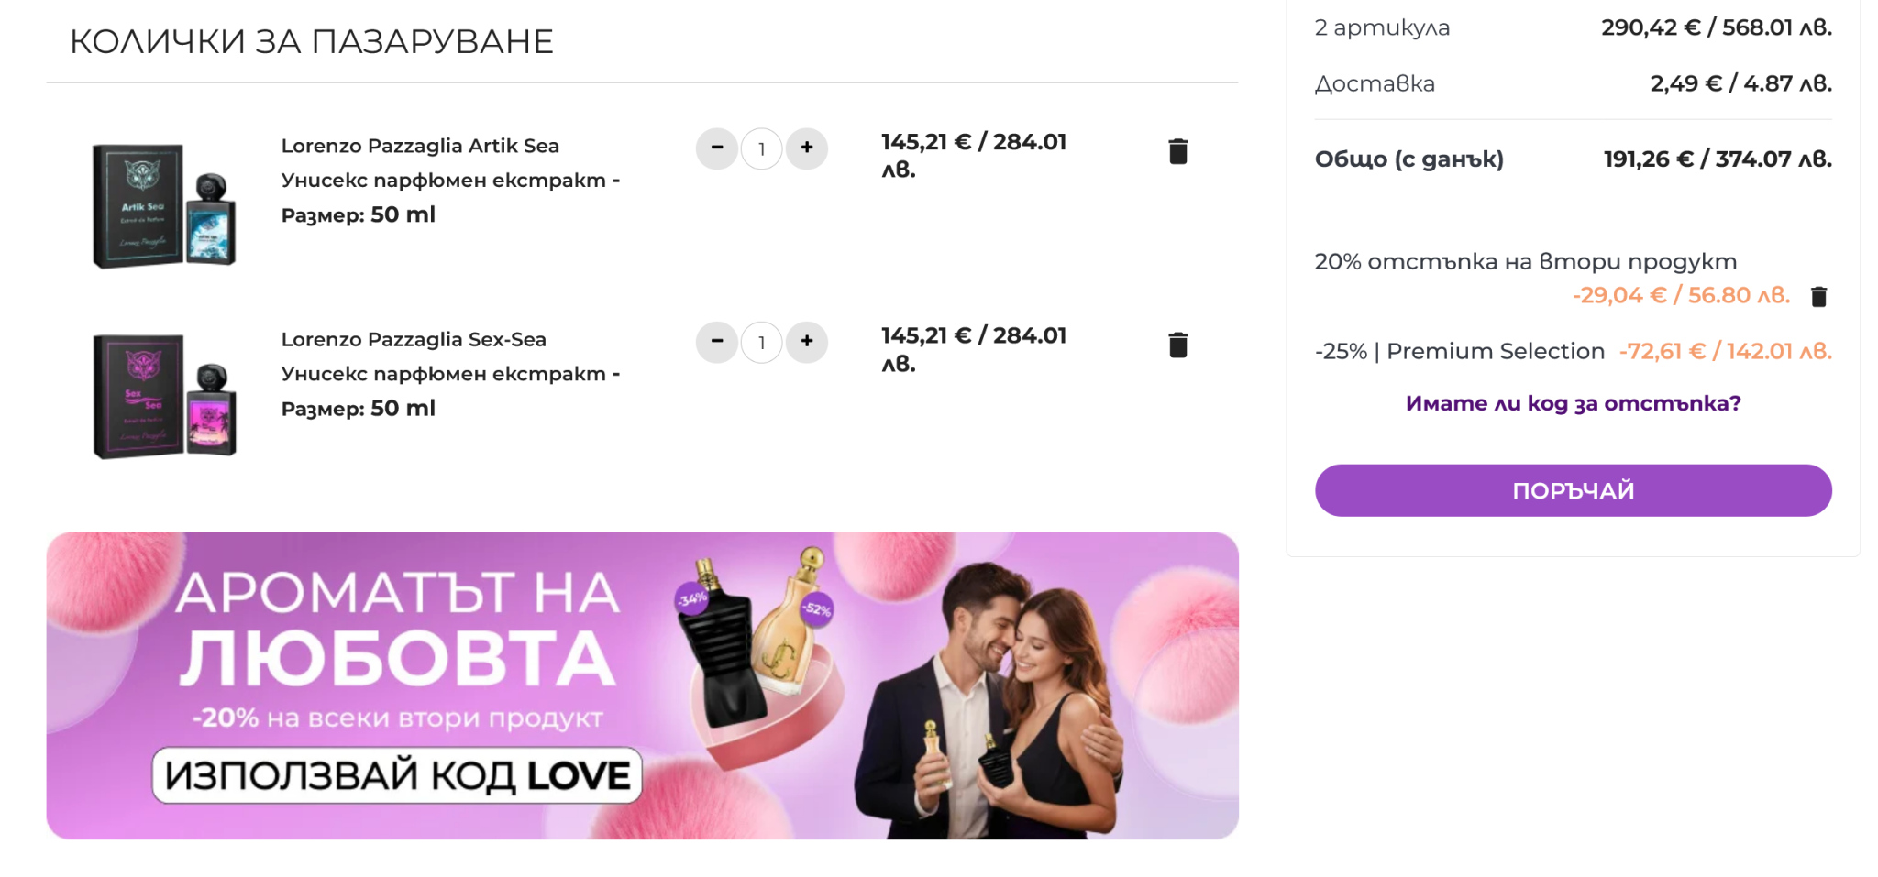The image size is (1878, 877).
Task: Remove the 20% second product discount
Action: pyautogui.click(x=1818, y=297)
